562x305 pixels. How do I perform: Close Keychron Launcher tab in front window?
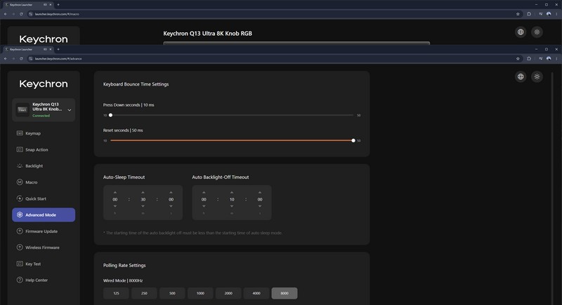(51, 49)
